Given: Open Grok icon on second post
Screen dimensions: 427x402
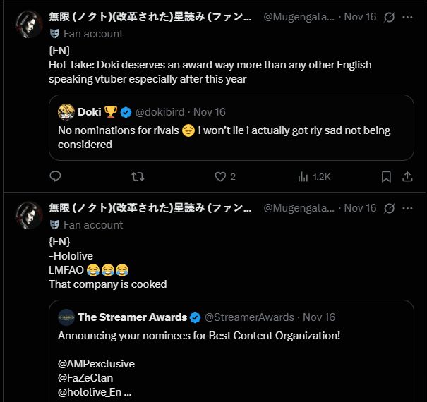Looking at the screenshot, I should click(389, 208).
